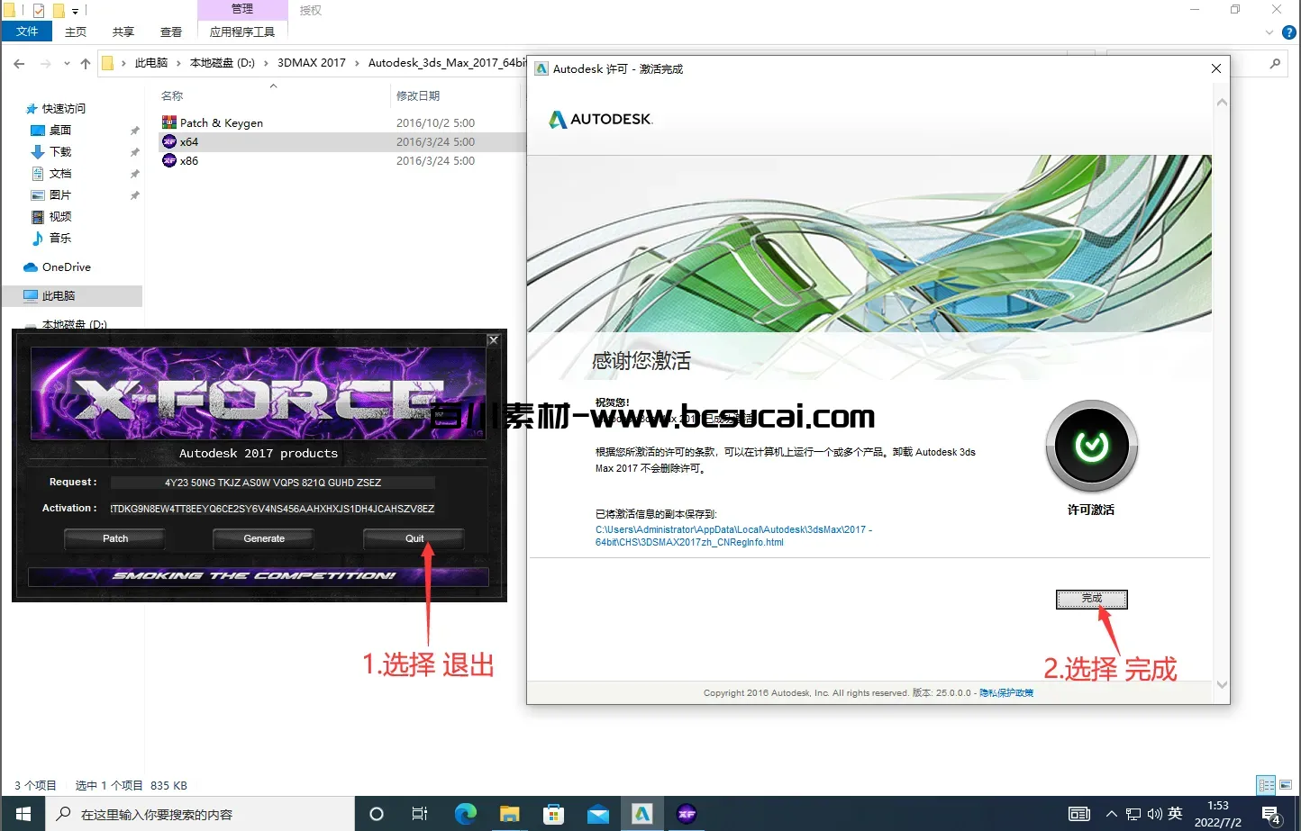1301x831 pixels.
Task: Open the 主页 ribbon tab
Action: point(76,32)
